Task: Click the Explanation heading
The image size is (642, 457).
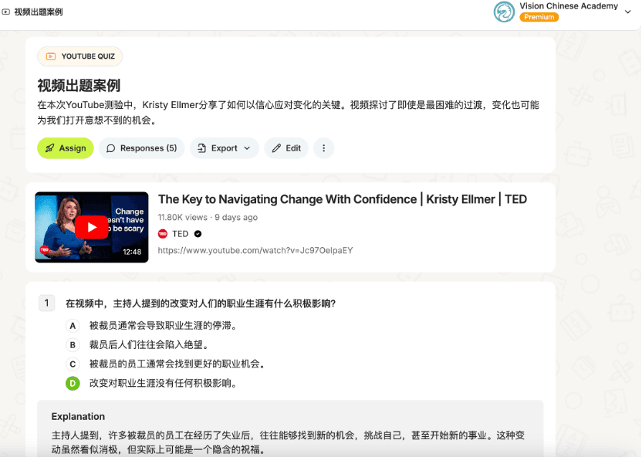Action: [78, 416]
